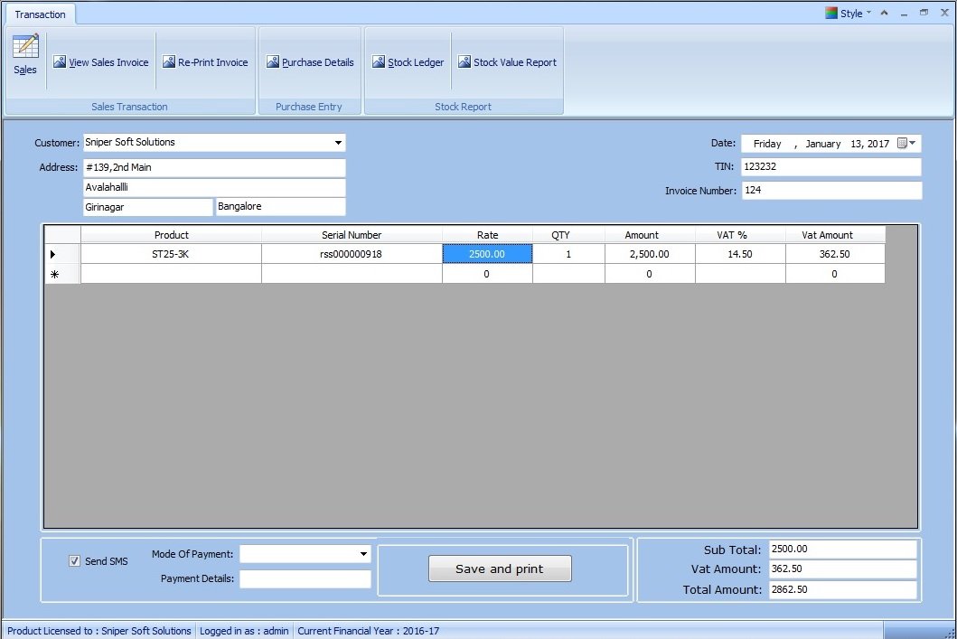
Task: Click the TIN input field
Action: coord(830,167)
